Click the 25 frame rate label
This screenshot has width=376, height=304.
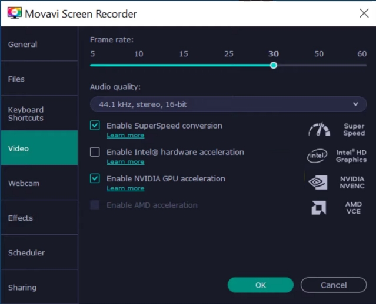[229, 54]
